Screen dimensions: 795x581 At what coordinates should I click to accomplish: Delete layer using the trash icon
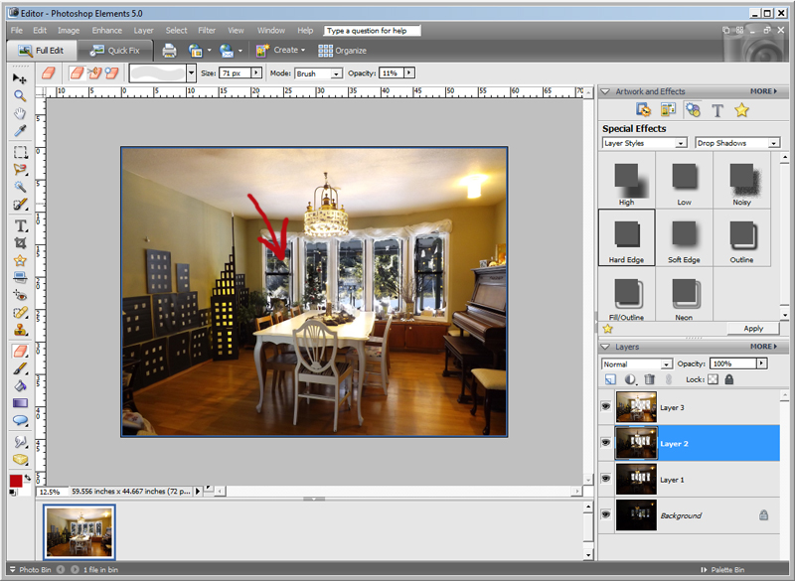click(x=650, y=379)
